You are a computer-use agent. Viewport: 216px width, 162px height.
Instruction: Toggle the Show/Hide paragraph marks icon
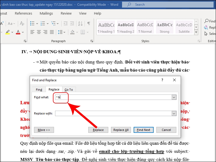89,23
